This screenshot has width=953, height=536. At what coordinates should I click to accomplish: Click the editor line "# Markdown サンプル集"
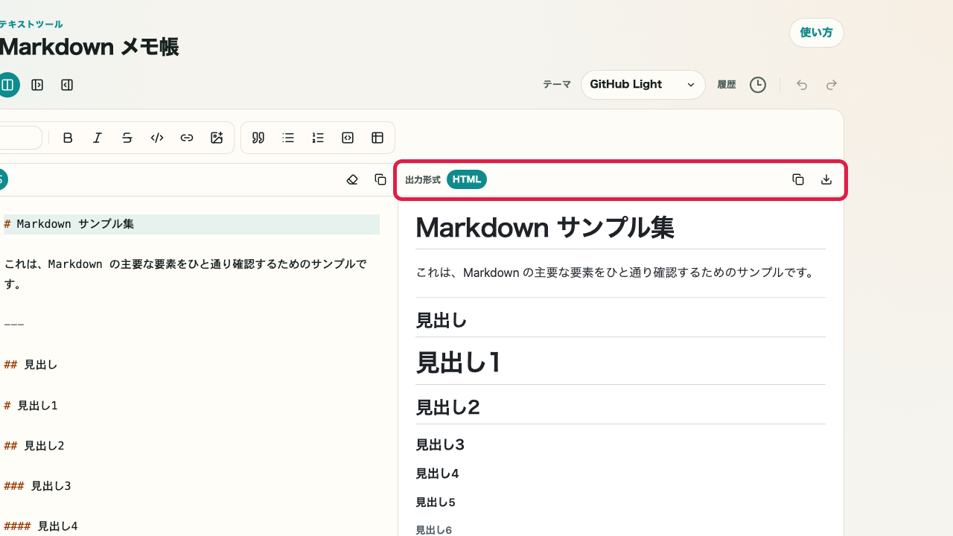tap(191, 224)
